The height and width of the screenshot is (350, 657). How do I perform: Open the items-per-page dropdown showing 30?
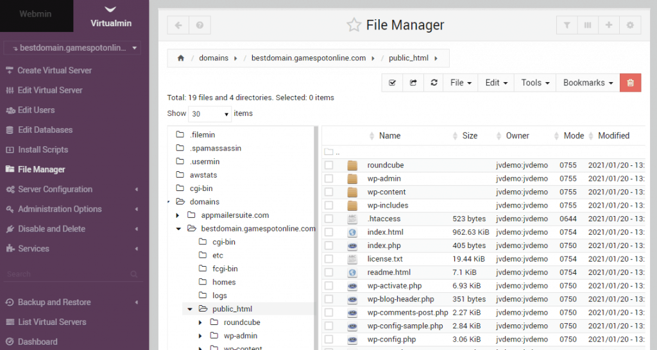pos(210,114)
